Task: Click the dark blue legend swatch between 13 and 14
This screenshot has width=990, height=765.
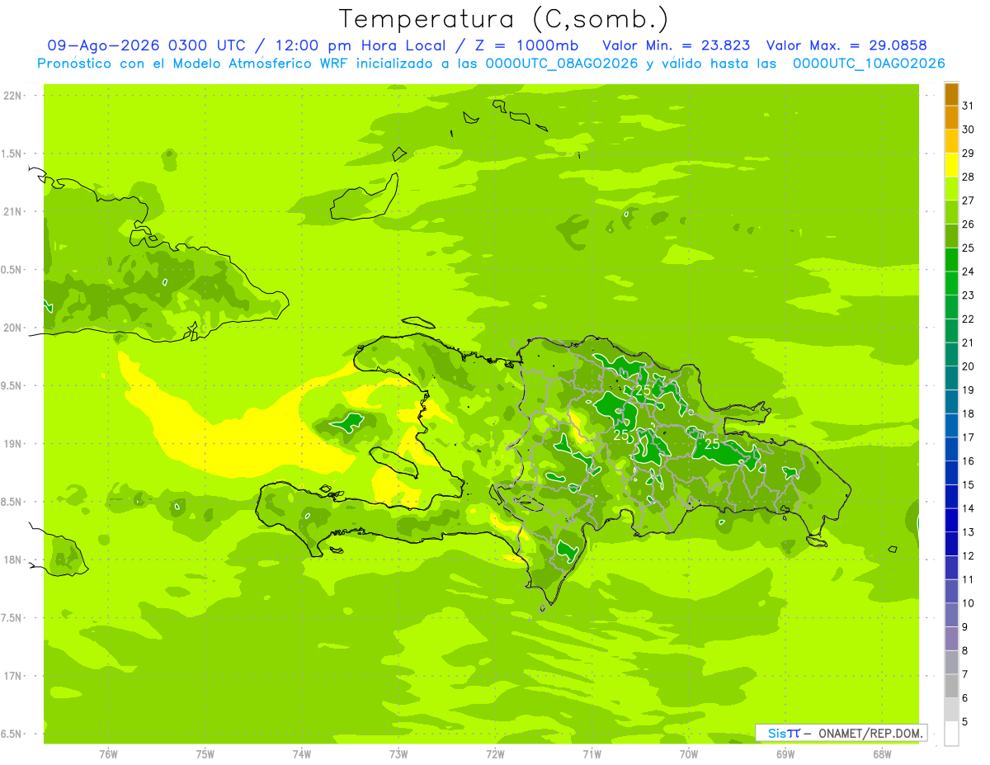Action: click(951, 521)
